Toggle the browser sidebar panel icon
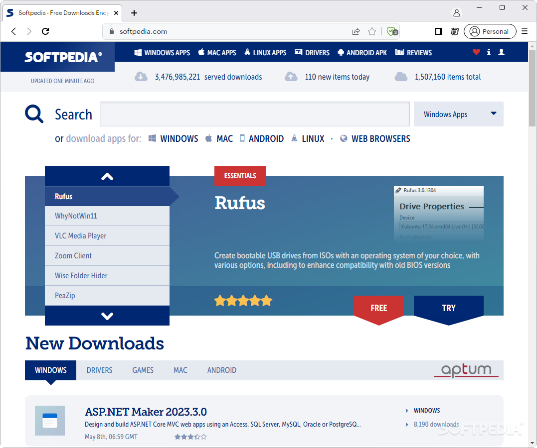Viewport: 537px width, 448px height. 438,31
